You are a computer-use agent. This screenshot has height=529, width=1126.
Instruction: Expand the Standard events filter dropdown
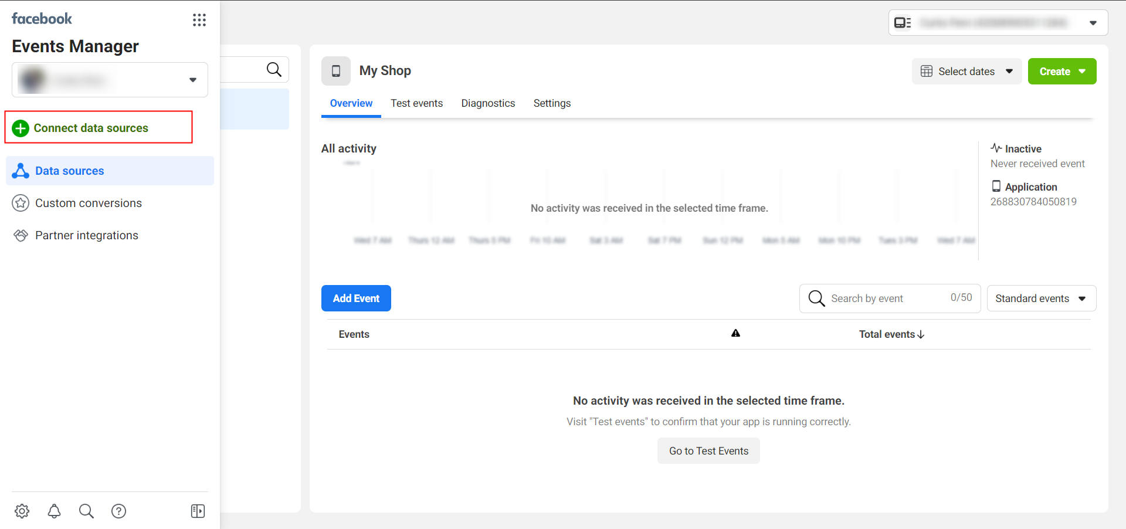(x=1041, y=299)
